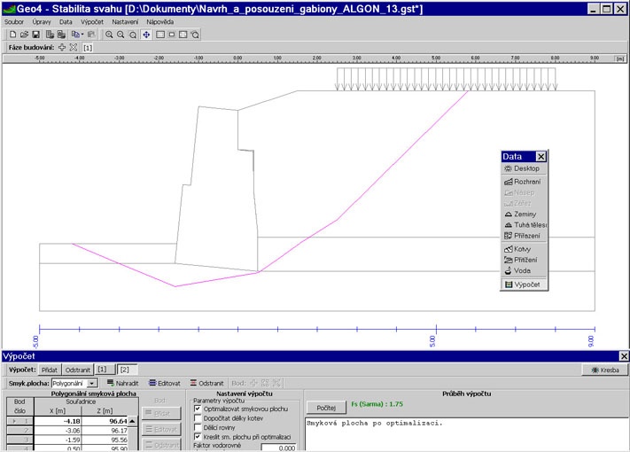
Task: Click X coordinate cell -3.06
Action: click(x=58, y=431)
